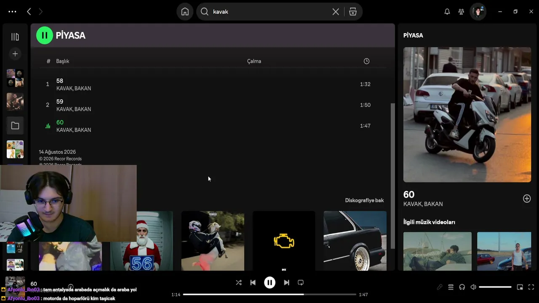This screenshot has width=539, height=303.
Task: Open artist KAVAK from track 58 row
Action: coord(64,88)
